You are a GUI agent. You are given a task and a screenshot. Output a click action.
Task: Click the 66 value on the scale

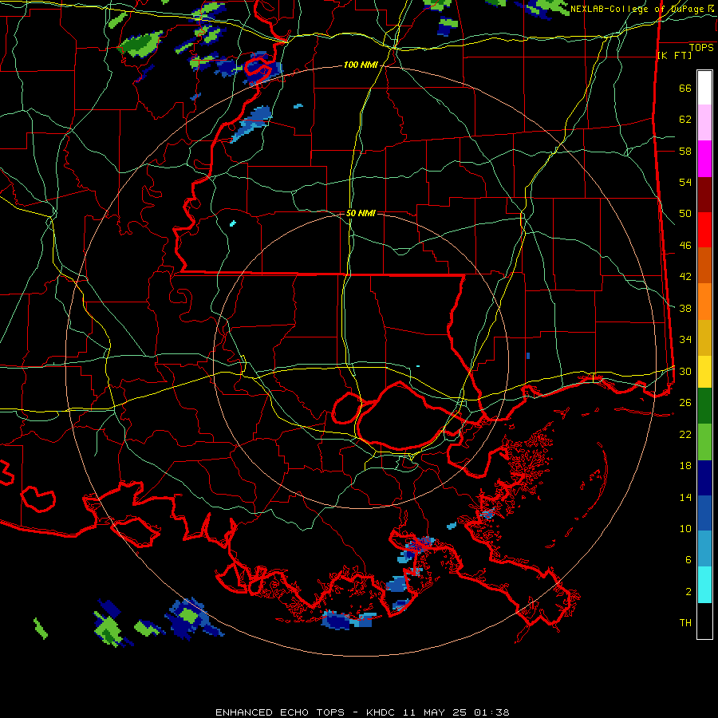click(685, 89)
